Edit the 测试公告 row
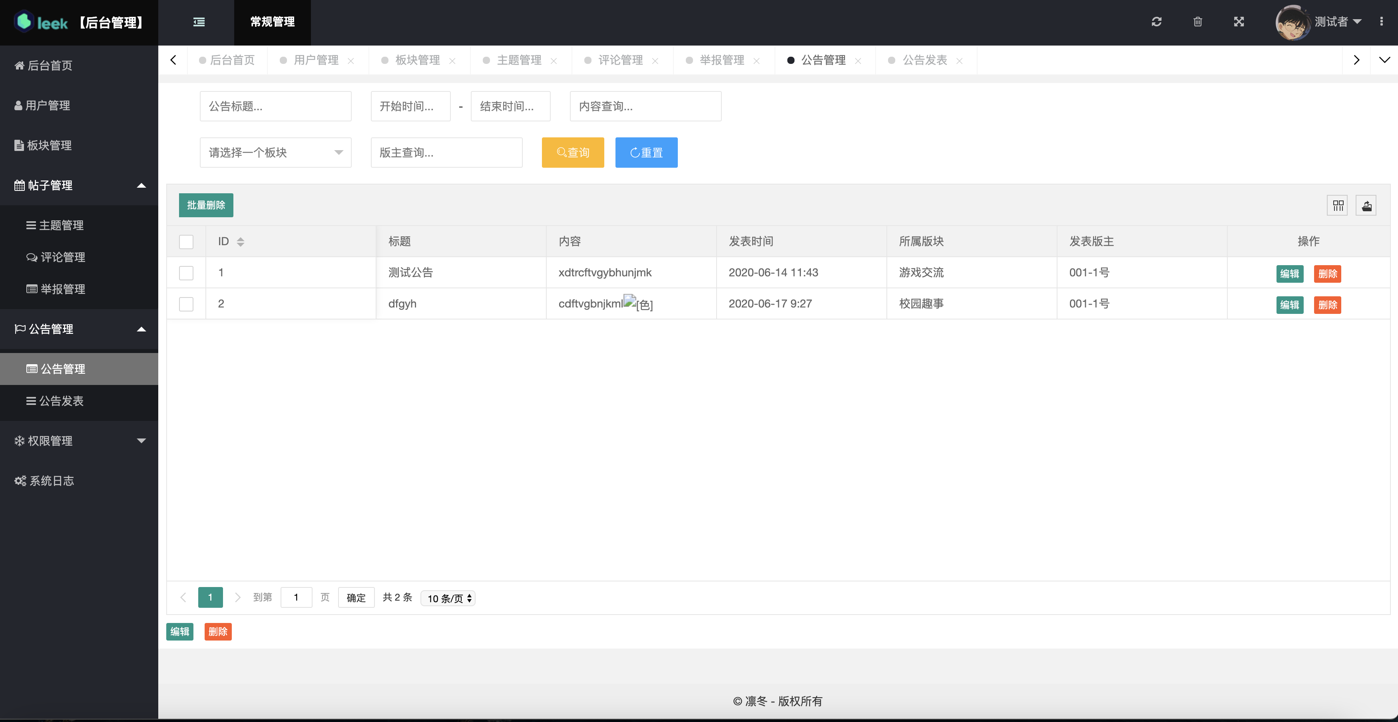The width and height of the screenshot is (1398, 722). [x=1289, y=274]
